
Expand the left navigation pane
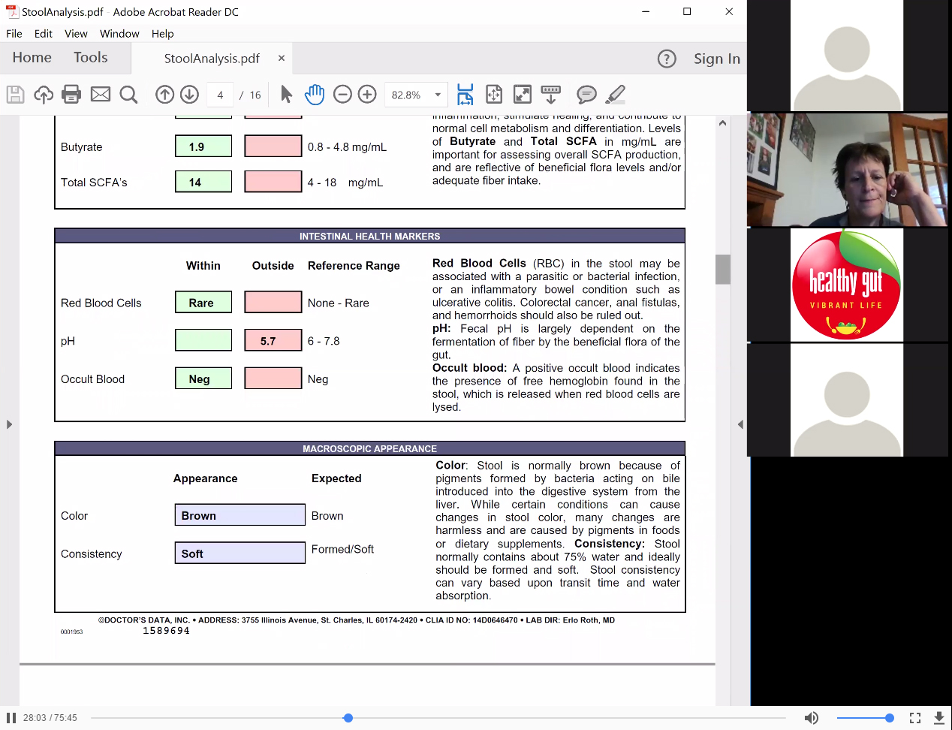[x=9, y=424]
